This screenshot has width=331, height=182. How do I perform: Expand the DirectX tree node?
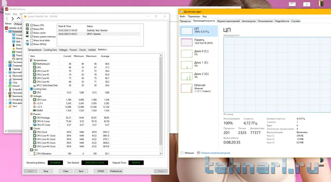click(6, 86)
